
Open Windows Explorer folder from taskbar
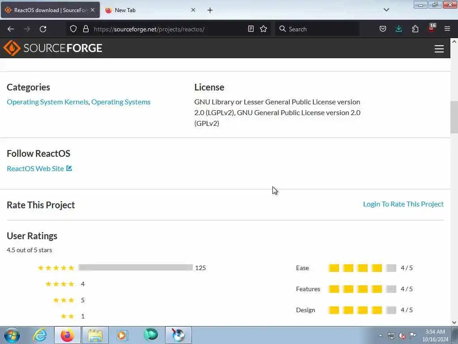point(95,335)
